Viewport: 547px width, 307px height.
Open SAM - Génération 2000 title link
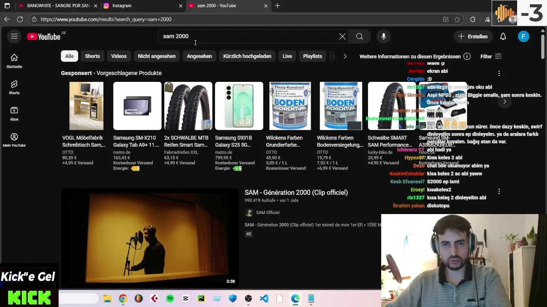click(296, 193)
